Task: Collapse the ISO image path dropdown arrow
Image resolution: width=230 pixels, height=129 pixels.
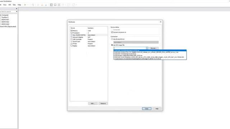Action: pos(147,48)
